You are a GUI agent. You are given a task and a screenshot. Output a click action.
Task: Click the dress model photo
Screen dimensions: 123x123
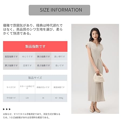[x=95, y=69]
